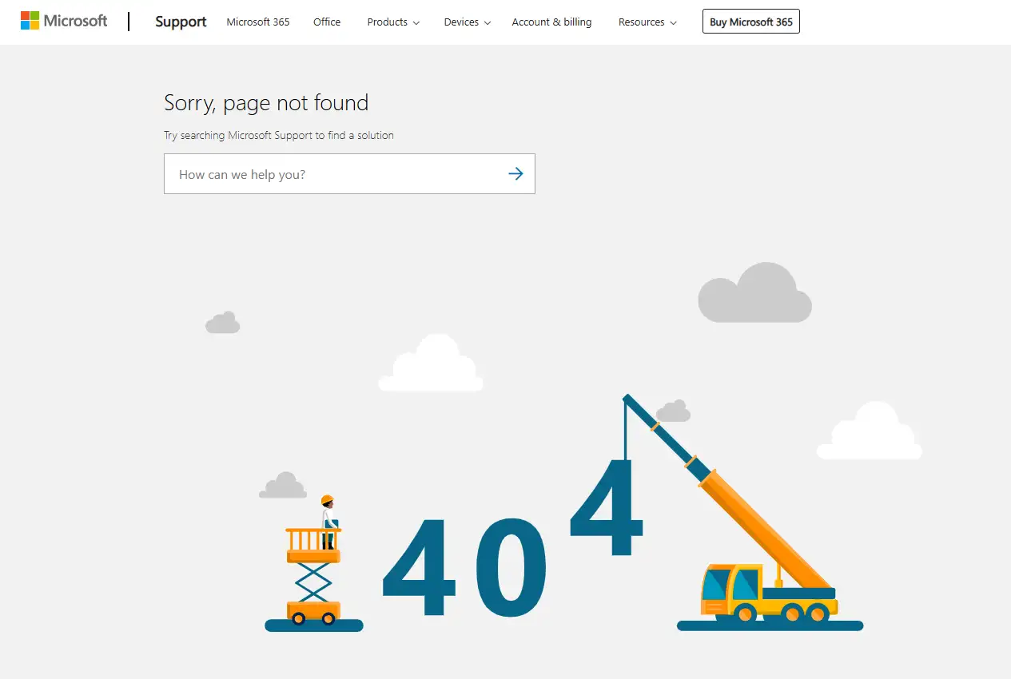
Task: Expand the Devices dropdown
Action: (x=468, y=22)
